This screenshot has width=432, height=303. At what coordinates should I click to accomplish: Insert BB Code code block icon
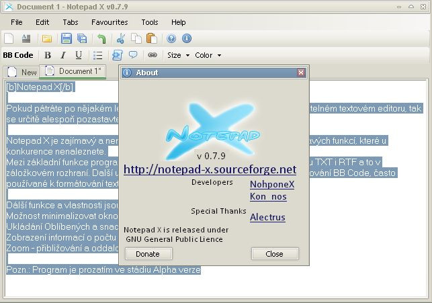(118, 55)
